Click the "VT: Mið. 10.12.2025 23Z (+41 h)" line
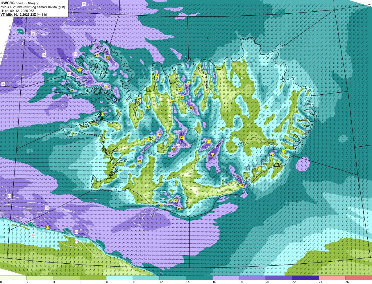 tap(24, 14)
